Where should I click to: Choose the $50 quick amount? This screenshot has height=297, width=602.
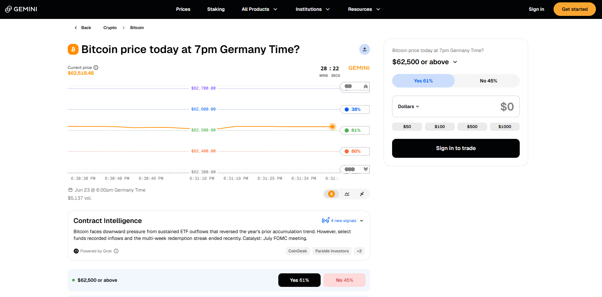coord(407,127)
